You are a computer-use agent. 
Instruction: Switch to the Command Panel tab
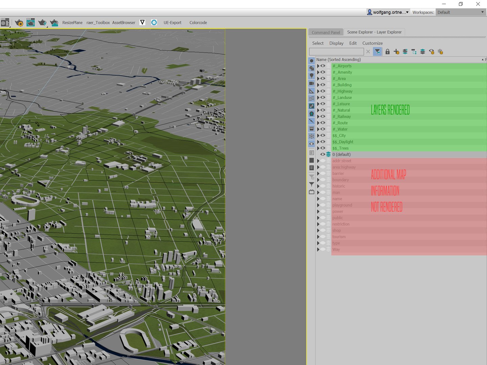click(326, 32)
